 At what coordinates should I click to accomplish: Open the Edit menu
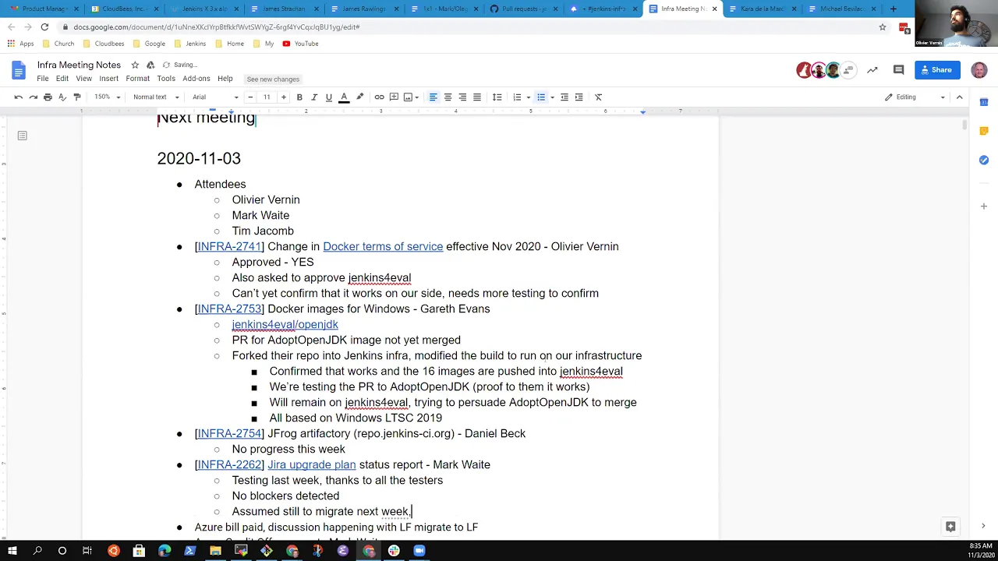[x=62, y=79]
